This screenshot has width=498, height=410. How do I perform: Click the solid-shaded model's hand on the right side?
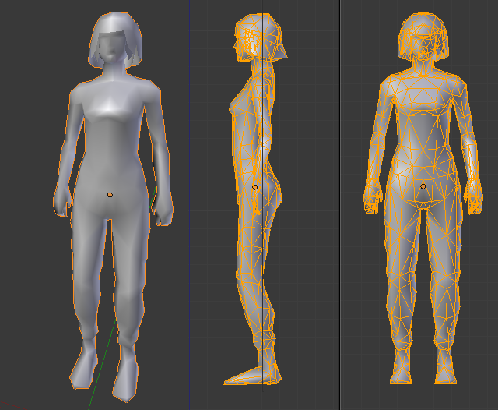163,210
